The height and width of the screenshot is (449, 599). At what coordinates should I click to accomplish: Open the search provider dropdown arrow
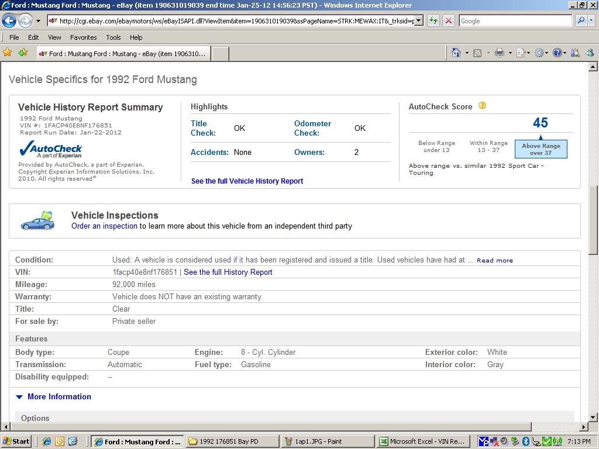pos(591,20)
